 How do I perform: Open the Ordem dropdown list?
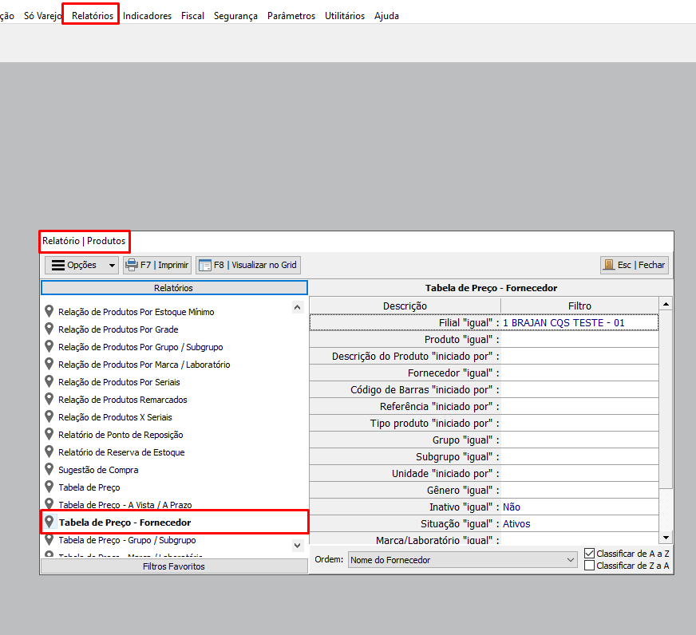(570, 560)
